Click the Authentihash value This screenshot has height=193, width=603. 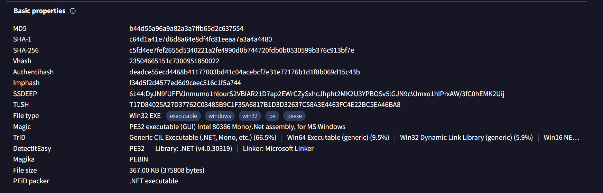coord(244,72)
